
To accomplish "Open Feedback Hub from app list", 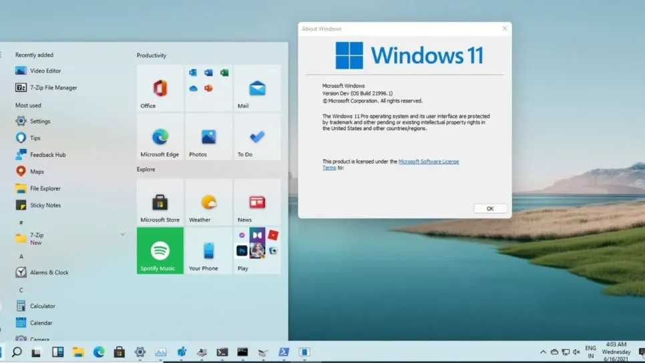I will 47,155.
